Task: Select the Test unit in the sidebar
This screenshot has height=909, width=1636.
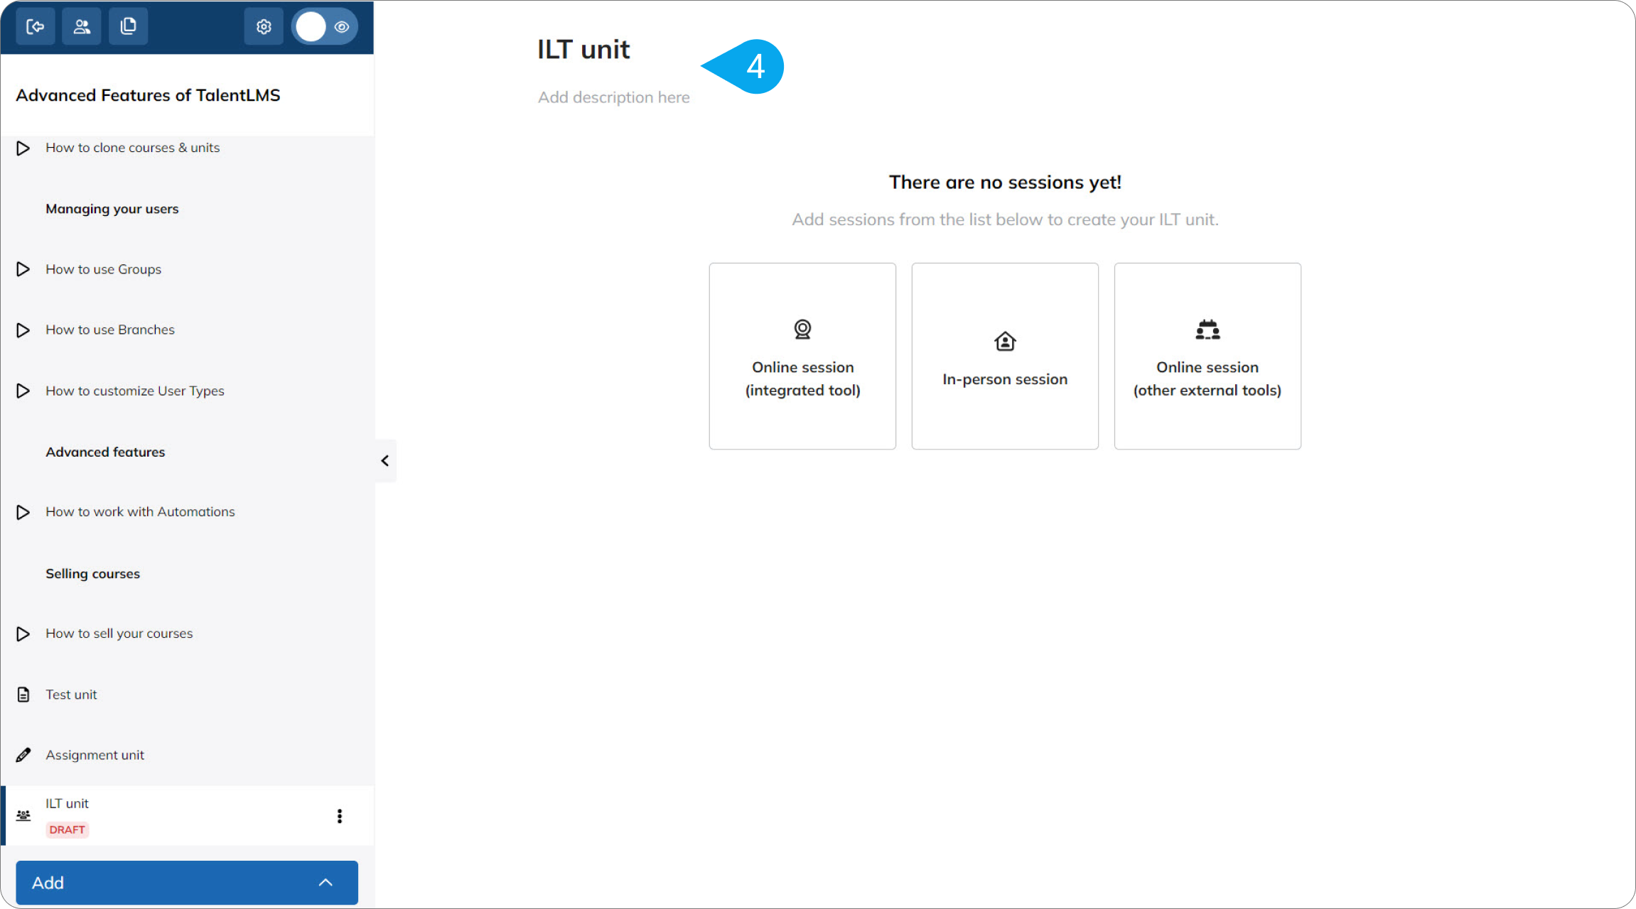Action: coord(71,694)
